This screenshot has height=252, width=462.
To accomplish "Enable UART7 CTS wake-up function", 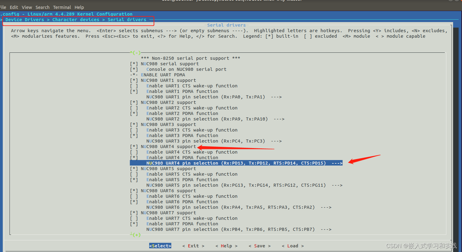I will pos(134,218).
